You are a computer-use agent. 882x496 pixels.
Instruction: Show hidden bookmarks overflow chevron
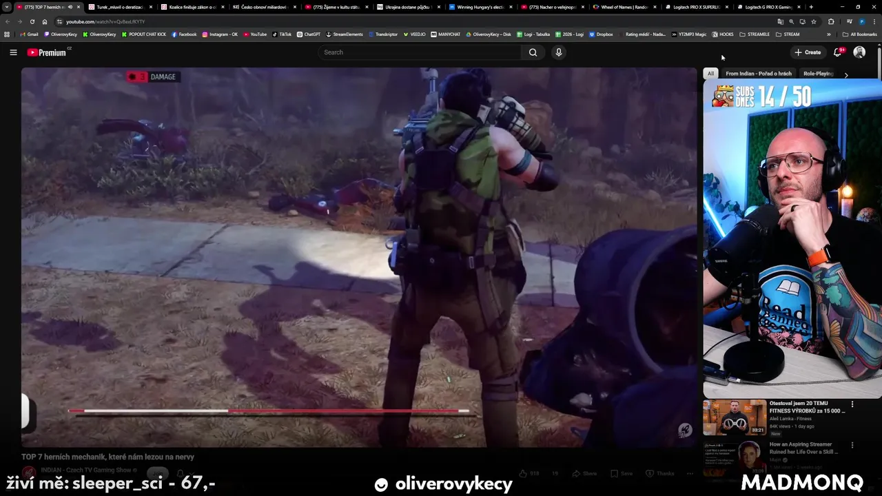coord(828,34)
